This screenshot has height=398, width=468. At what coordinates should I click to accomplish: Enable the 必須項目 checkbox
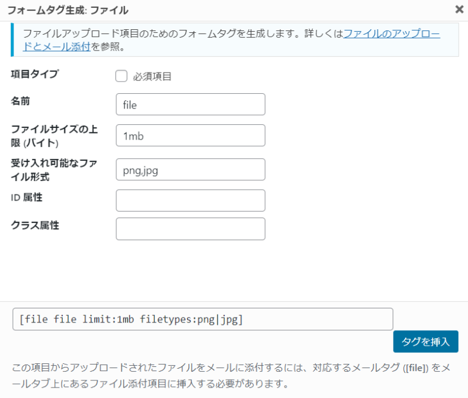[x=121, y=76]
